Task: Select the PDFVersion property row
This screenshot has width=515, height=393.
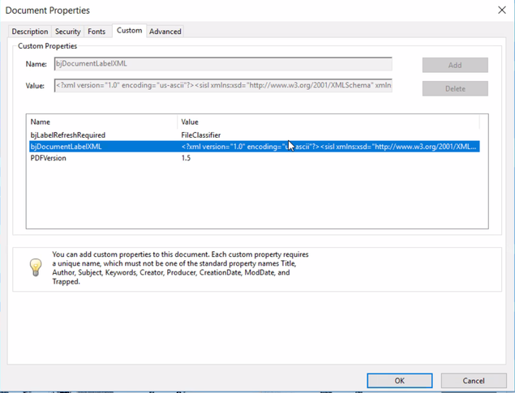Action: pos(48,158)
